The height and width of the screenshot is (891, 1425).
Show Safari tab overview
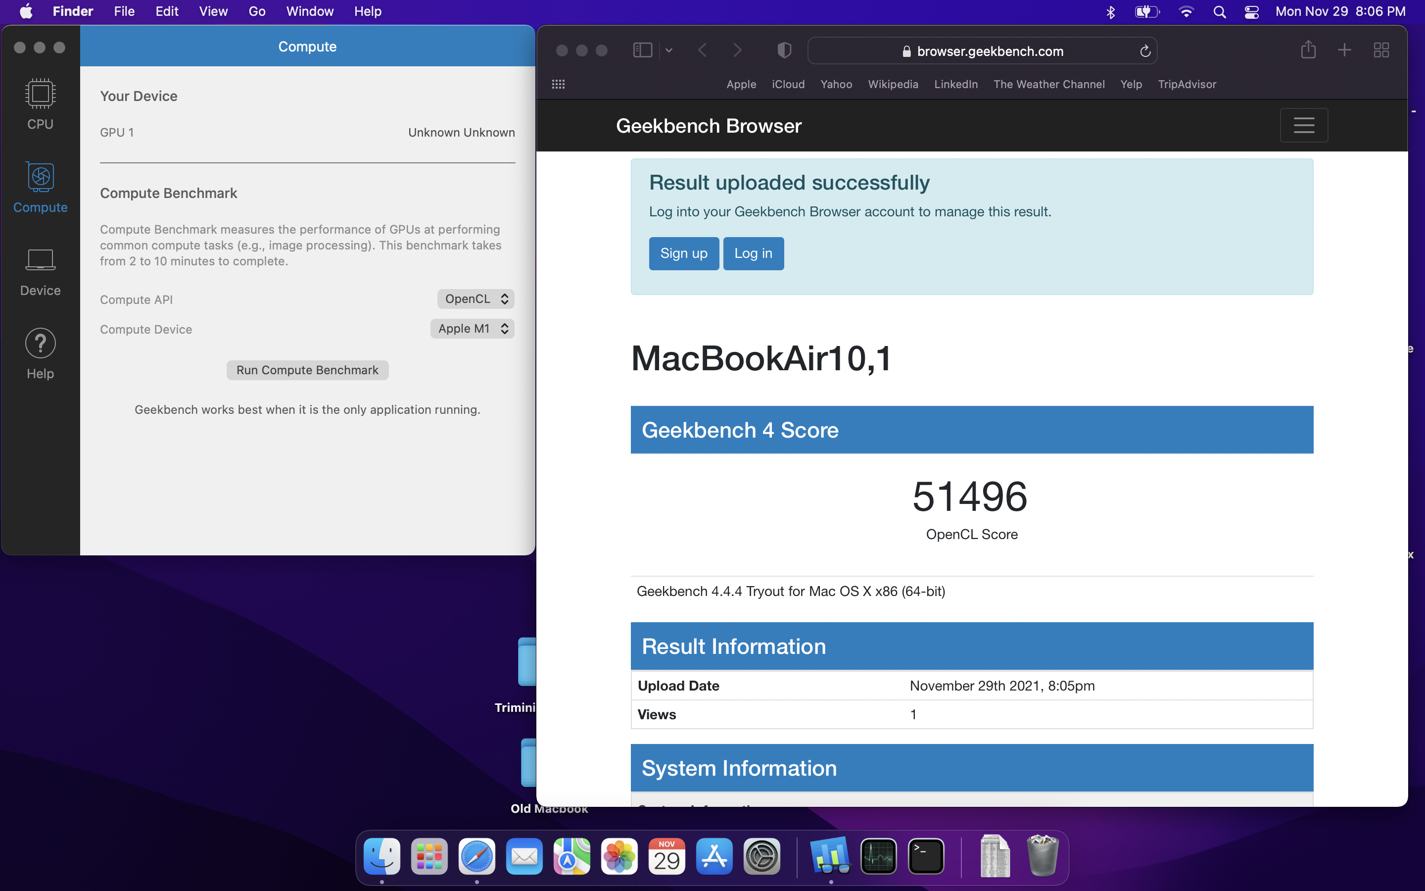(x=1381, y=50)
